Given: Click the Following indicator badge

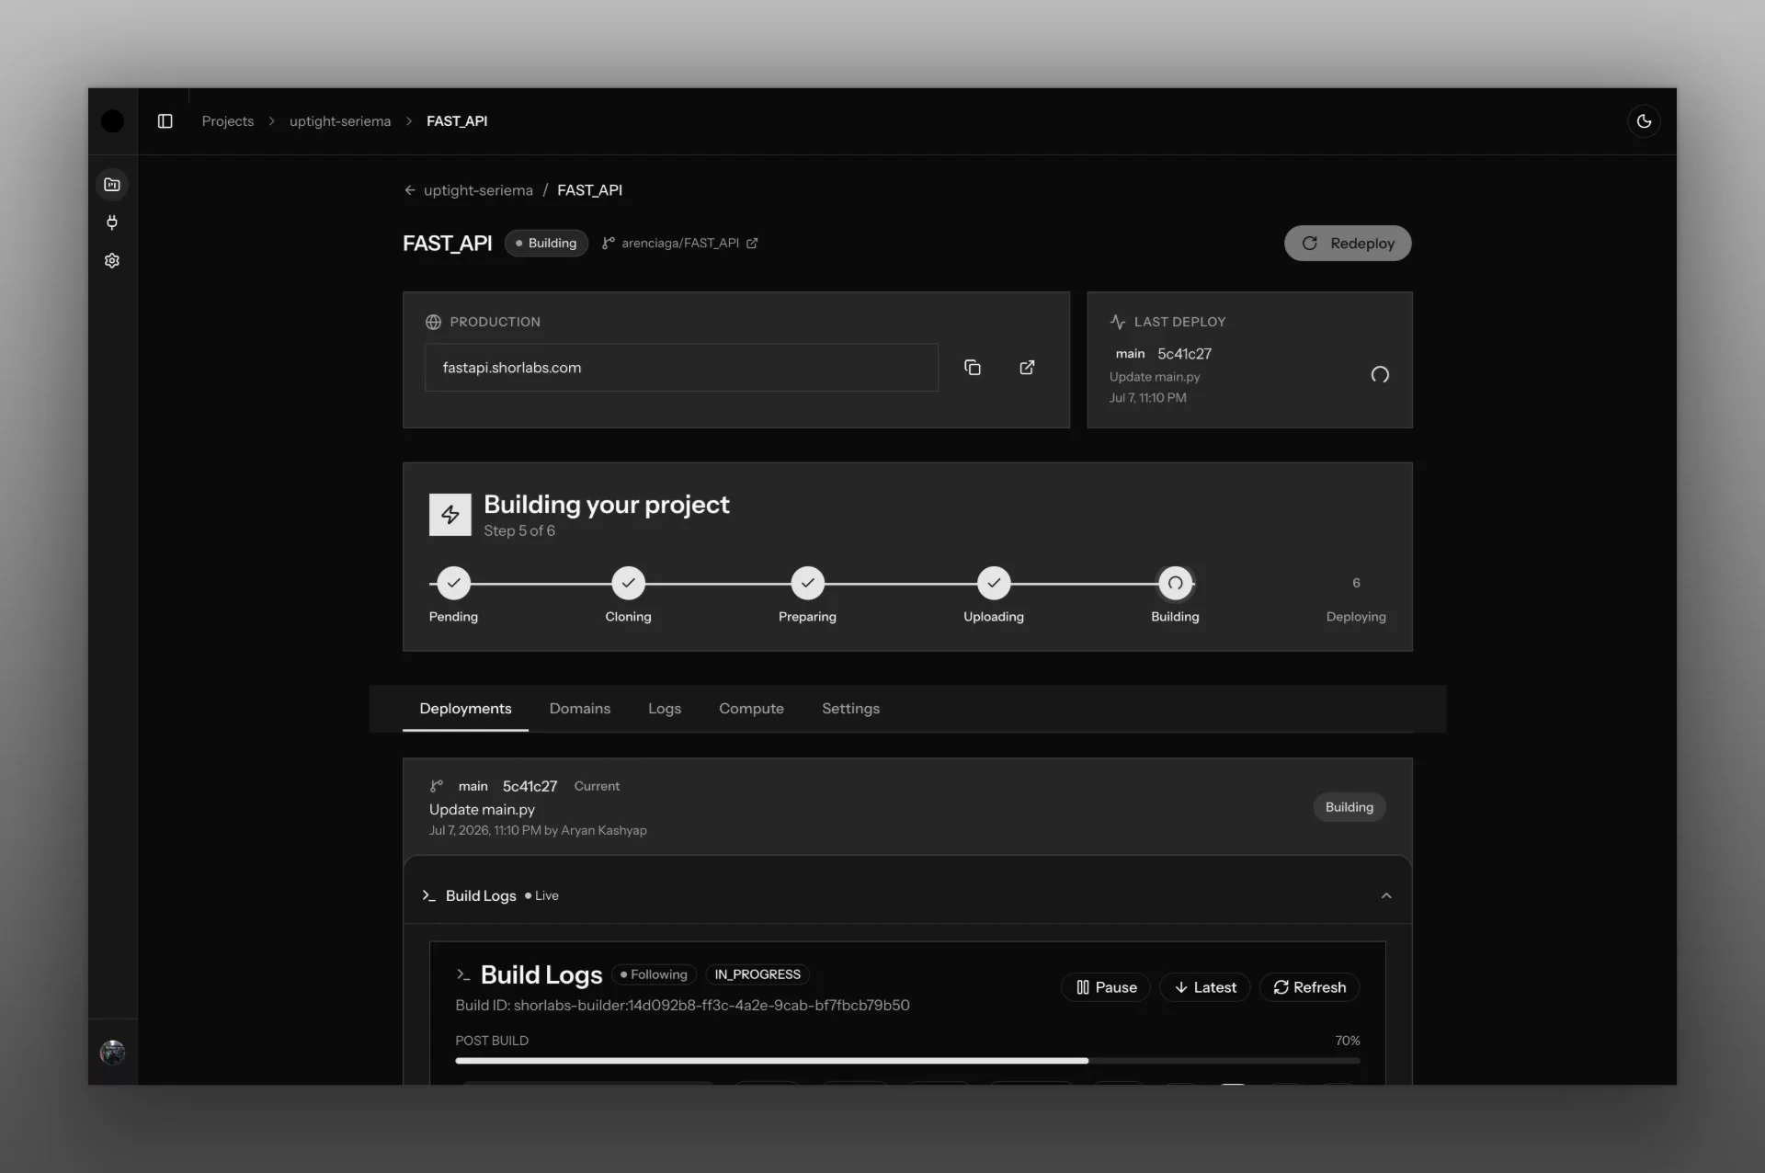Looking at the screenshot, I should [655, 974].
